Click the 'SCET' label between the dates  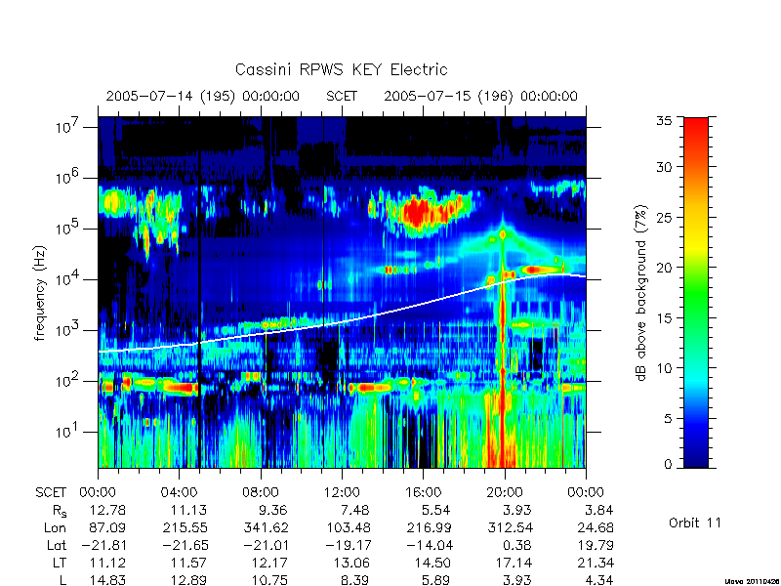pyautogui.click(x=342, y=96)
